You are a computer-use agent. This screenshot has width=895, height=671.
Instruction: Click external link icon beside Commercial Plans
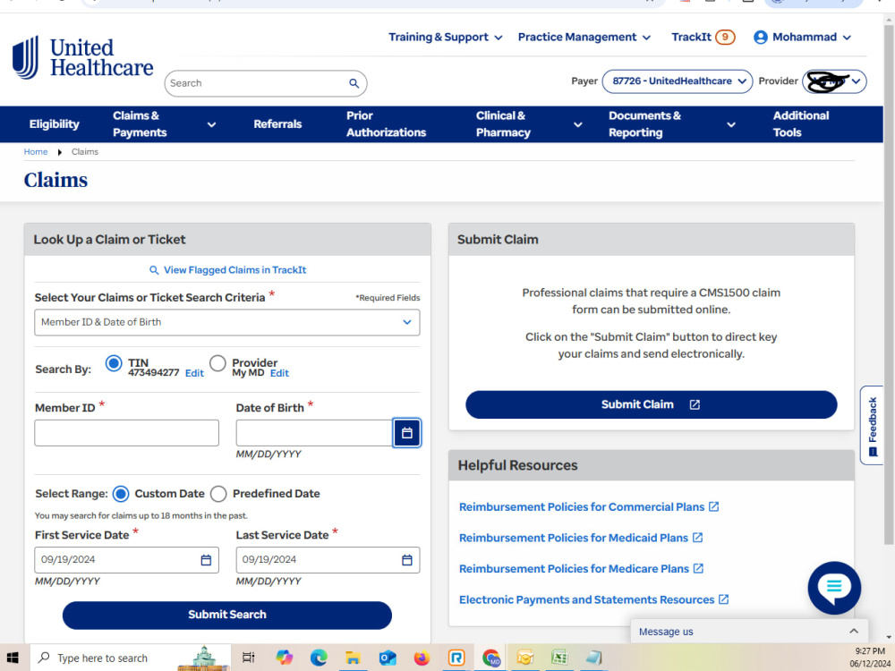[x=713, y=506]
